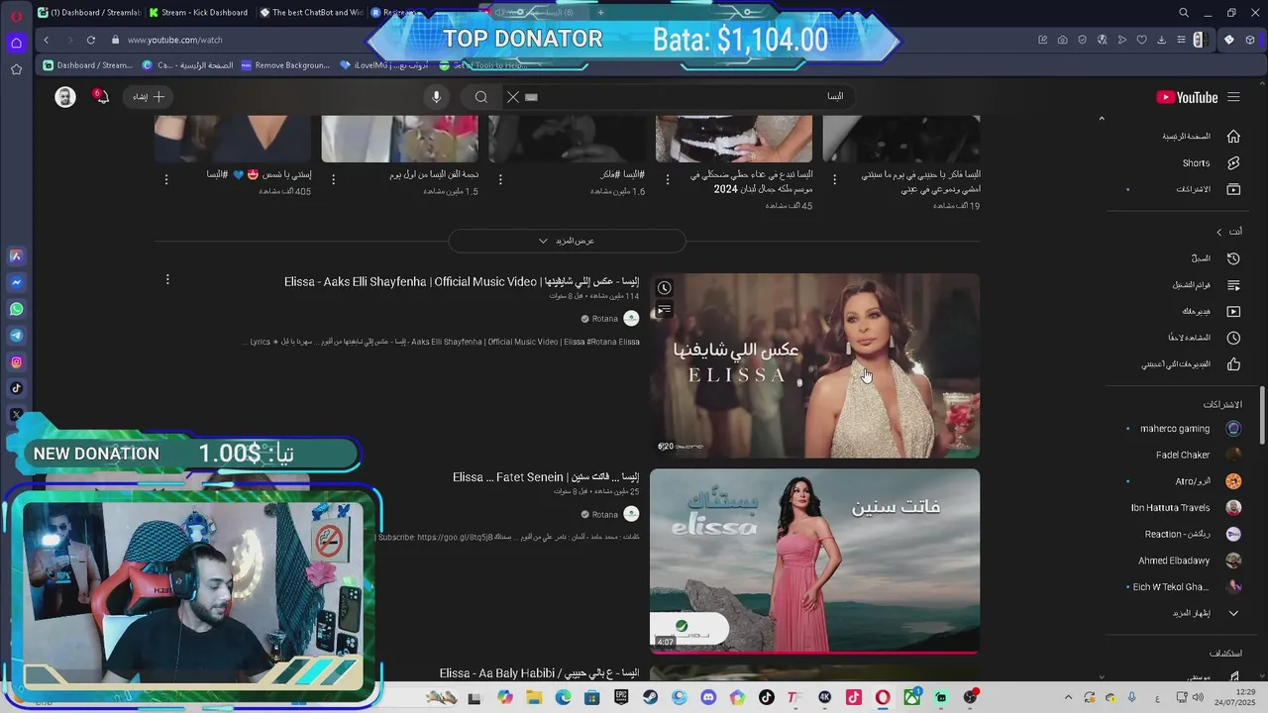The width and height of the screenshot is (1268, 713).
Task: Open Telegram in the Opera sidebar
Action: [16, 336]
